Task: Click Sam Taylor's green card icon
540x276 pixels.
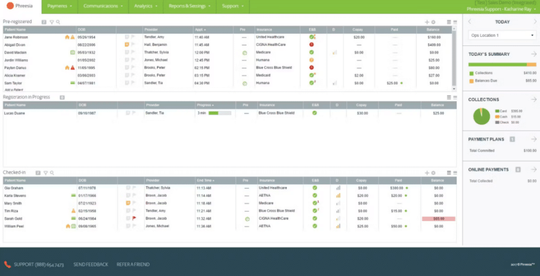Action: [x=73, y=83]
